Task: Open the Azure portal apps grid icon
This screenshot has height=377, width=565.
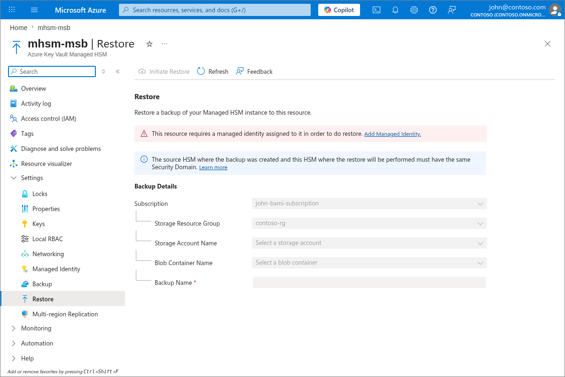Action: tap(12, 10)
